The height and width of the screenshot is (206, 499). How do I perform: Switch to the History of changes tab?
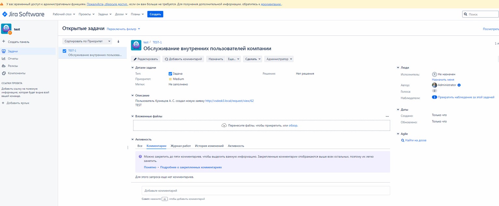click(209, 146)
